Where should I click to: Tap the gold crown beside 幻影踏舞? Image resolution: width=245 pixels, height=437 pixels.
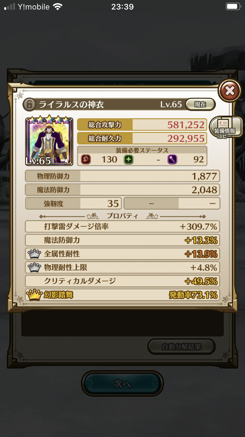click(x=34, y=295)
